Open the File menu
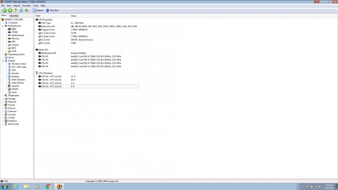This screenshot has height=190, width=338. (3, 6)
